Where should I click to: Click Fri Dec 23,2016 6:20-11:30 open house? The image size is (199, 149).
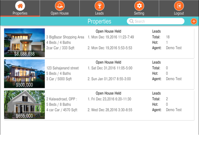coord(110,99)
